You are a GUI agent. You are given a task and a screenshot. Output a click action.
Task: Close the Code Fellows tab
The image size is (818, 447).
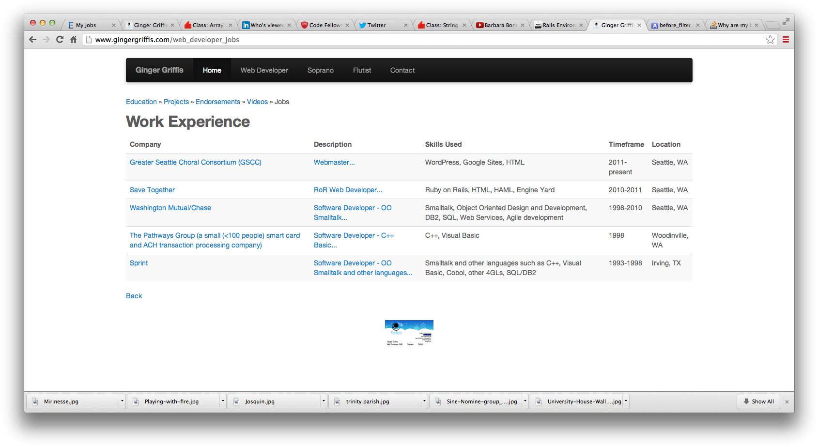347,25
